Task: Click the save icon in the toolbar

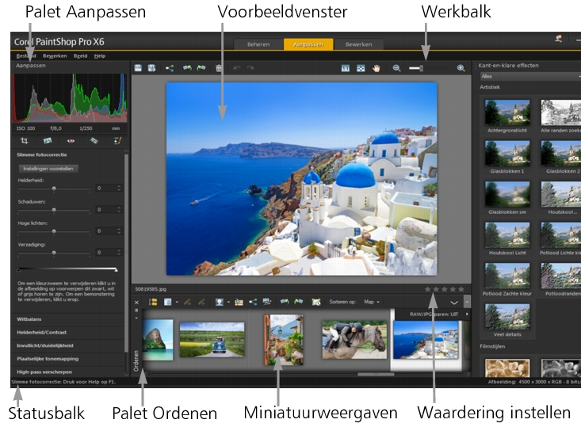Action: (x=138, y=69)
